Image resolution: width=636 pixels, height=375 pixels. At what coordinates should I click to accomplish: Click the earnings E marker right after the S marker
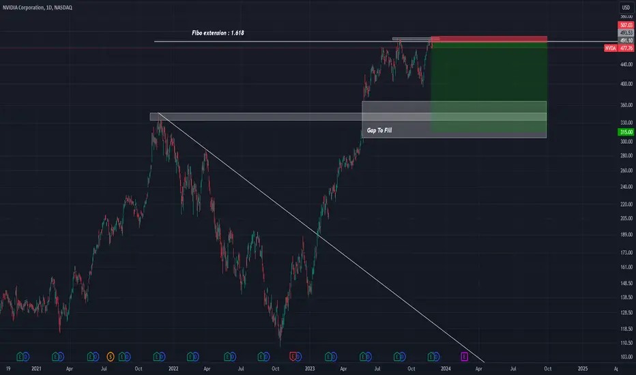(121, 357)
